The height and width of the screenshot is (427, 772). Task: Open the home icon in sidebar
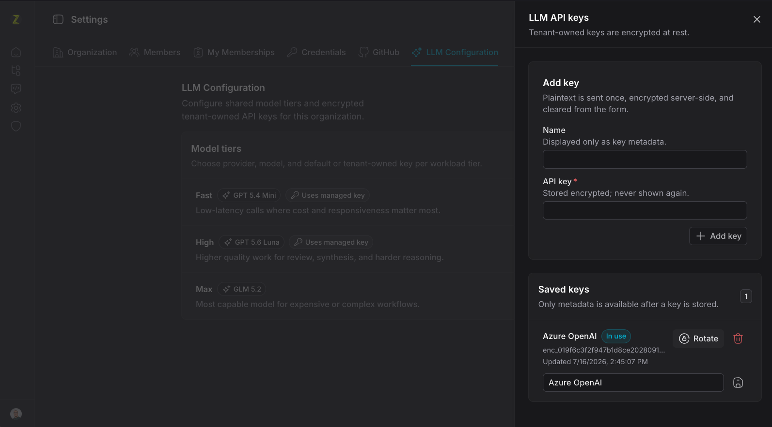(x=16, y=52)
